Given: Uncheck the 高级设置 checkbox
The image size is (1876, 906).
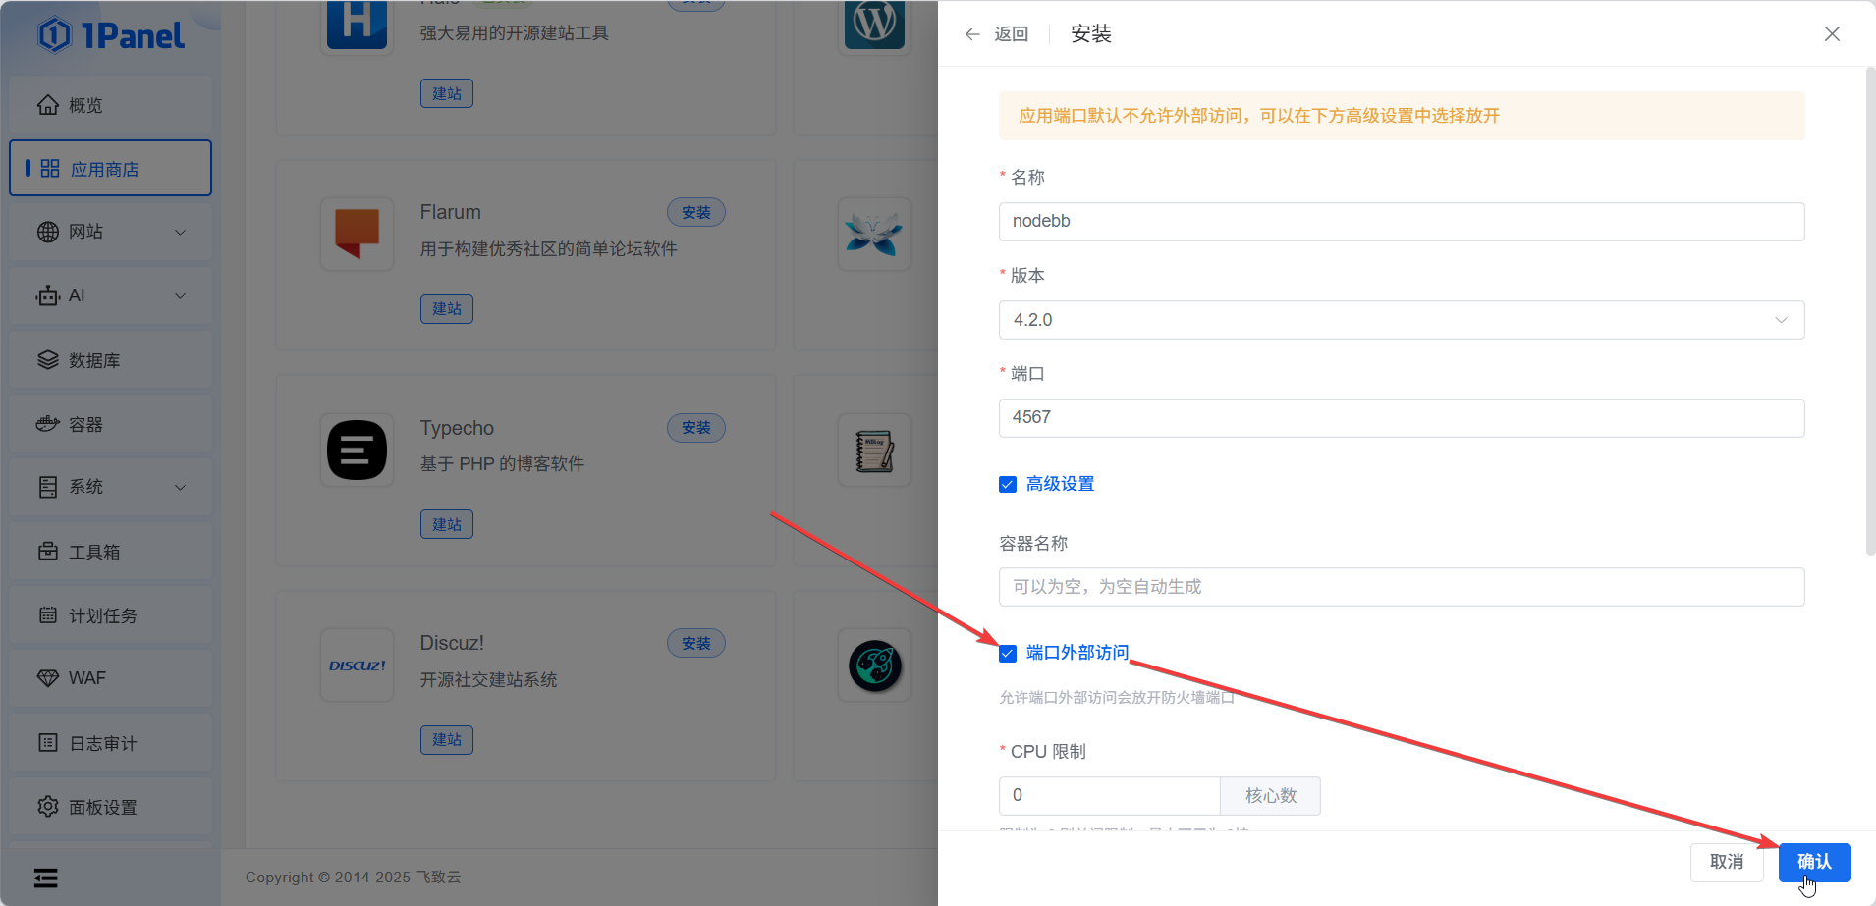Looking at the screenshot, I should click(x=1008, y=484).
